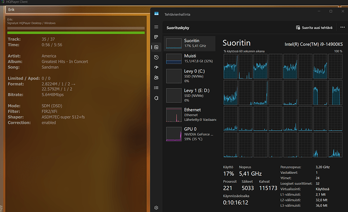This screenshot has width=348, height=212.
Task: Select GPU 0 NVIDIA GeForce entry
Action: coord(190,134)
